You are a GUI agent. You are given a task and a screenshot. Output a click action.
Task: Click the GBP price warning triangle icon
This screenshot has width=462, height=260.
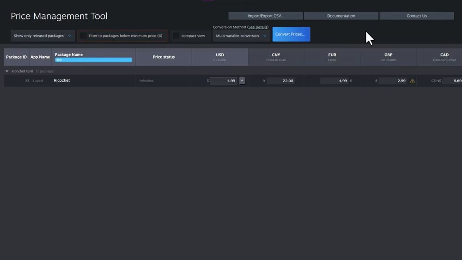[412, 81]
